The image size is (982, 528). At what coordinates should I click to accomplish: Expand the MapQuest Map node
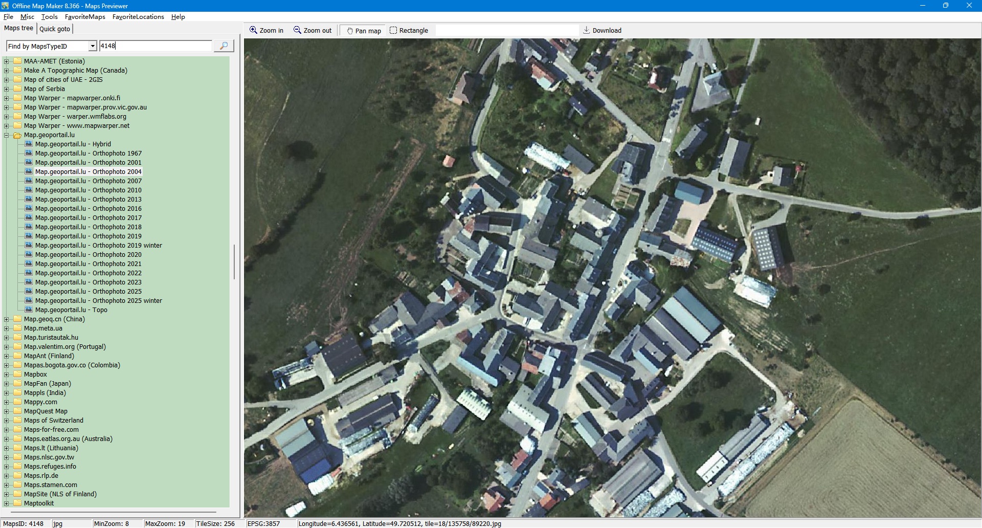(7, 411)
